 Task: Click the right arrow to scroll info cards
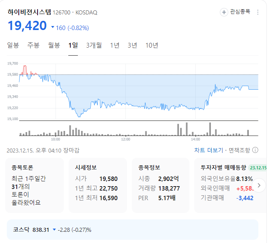tap(259, 185)
